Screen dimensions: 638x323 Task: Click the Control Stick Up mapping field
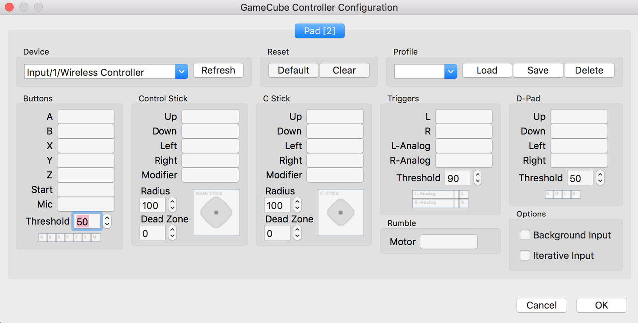coord(210,117)
